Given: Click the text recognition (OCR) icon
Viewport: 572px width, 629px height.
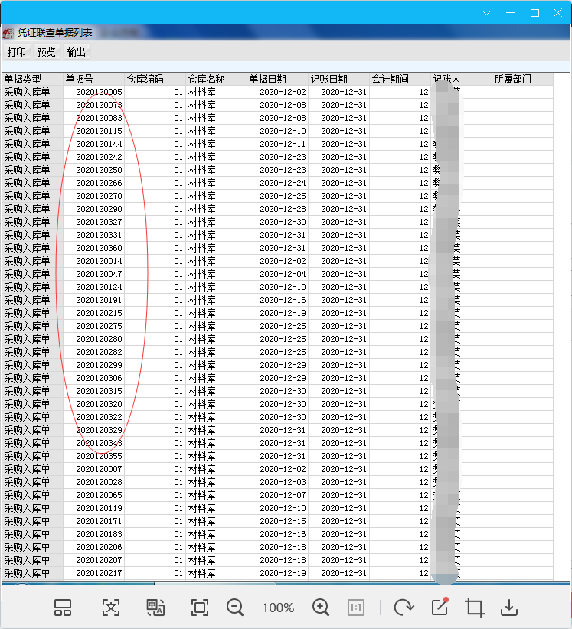Looking at the screenshot, I should coord(111,608).
